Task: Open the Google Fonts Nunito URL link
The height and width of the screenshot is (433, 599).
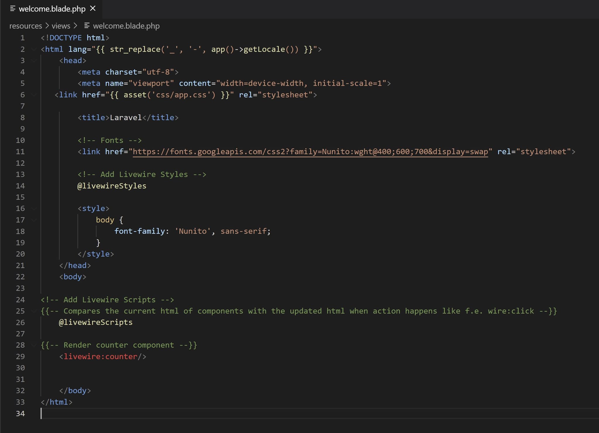Action: tap(310, 151)
